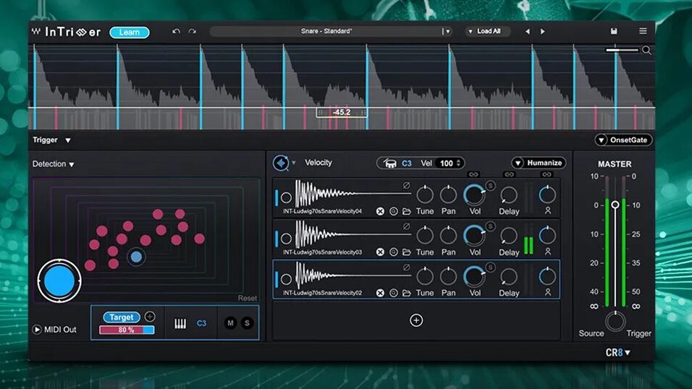Open the folder for the INT-Ludwig70sSnareVelocity04 sample
This screenshot has height=389, width=692.
pos(407,211)
